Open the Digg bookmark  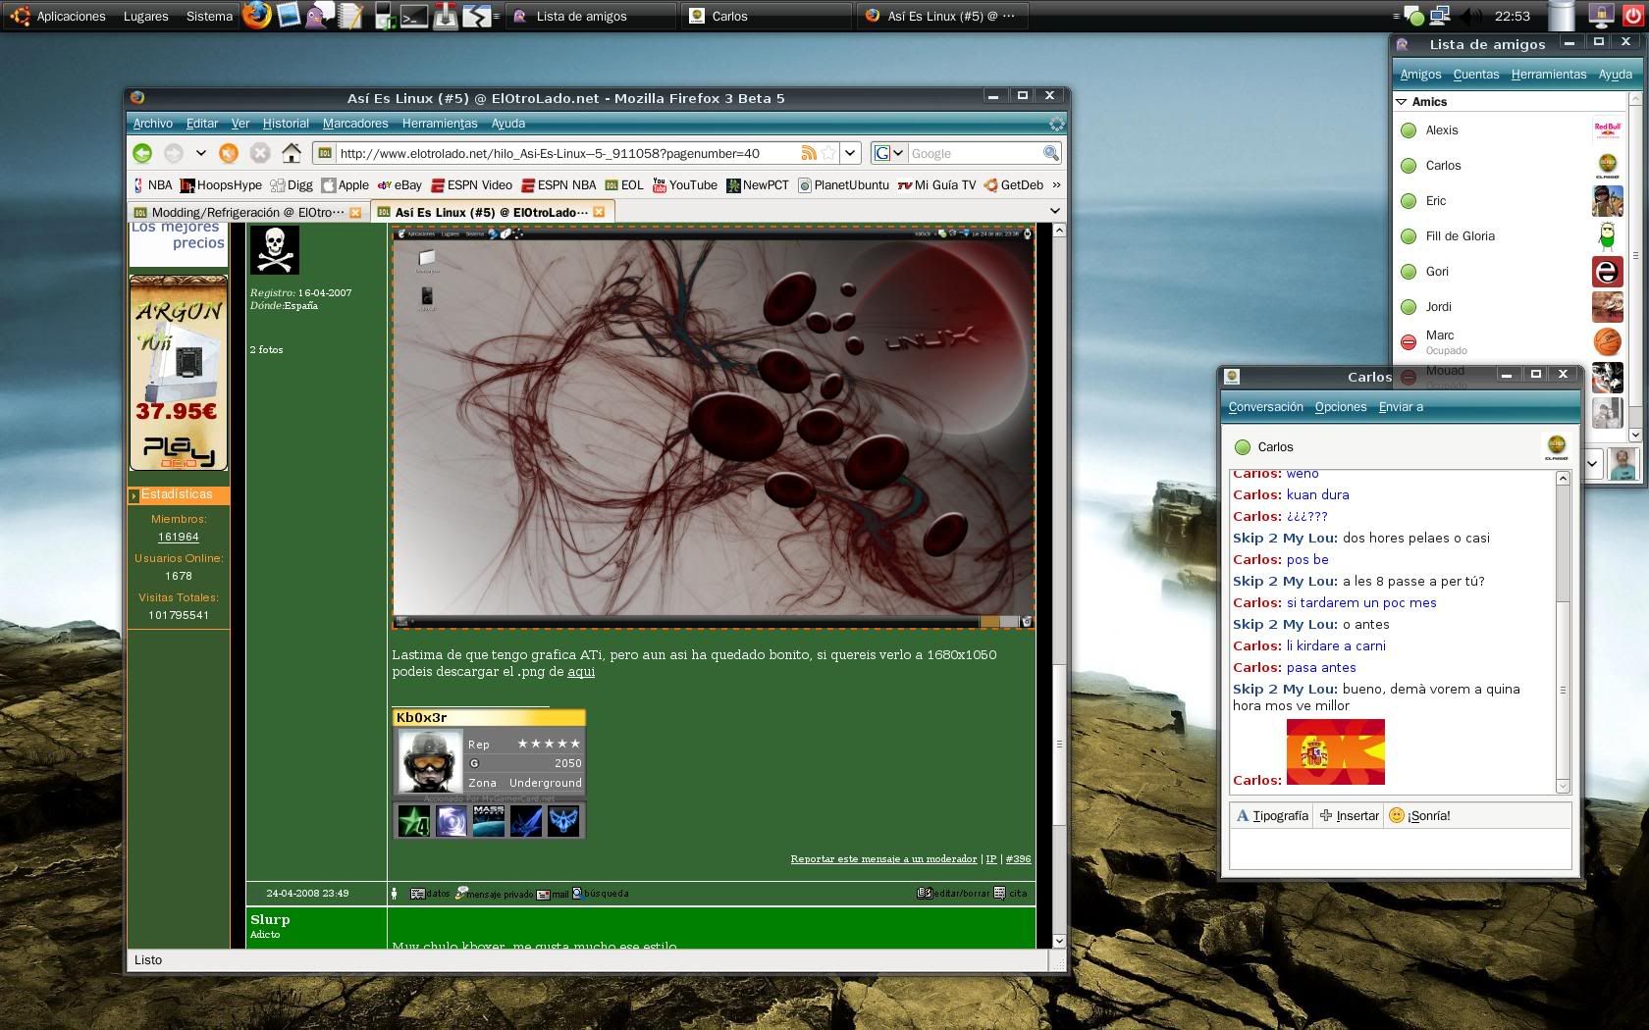click(292, 184)
